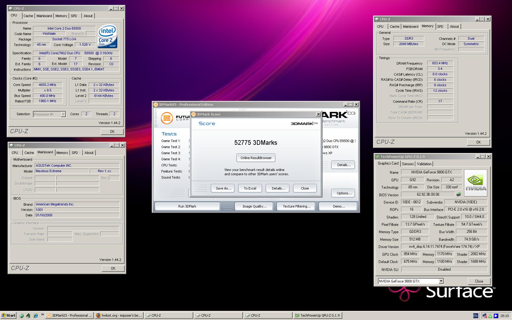Screen dimensions: 512x320
Task: Open the Sensors tab in GPU-Z
Action: click(408, 164)
